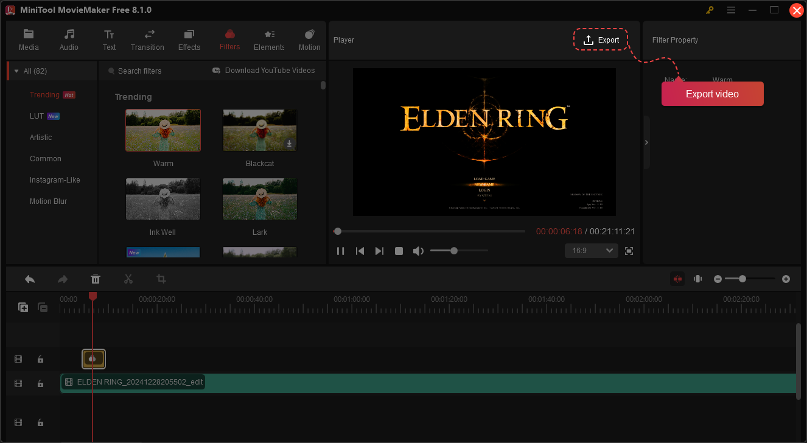Split the clip with the scissors icon

pos(128,279)
